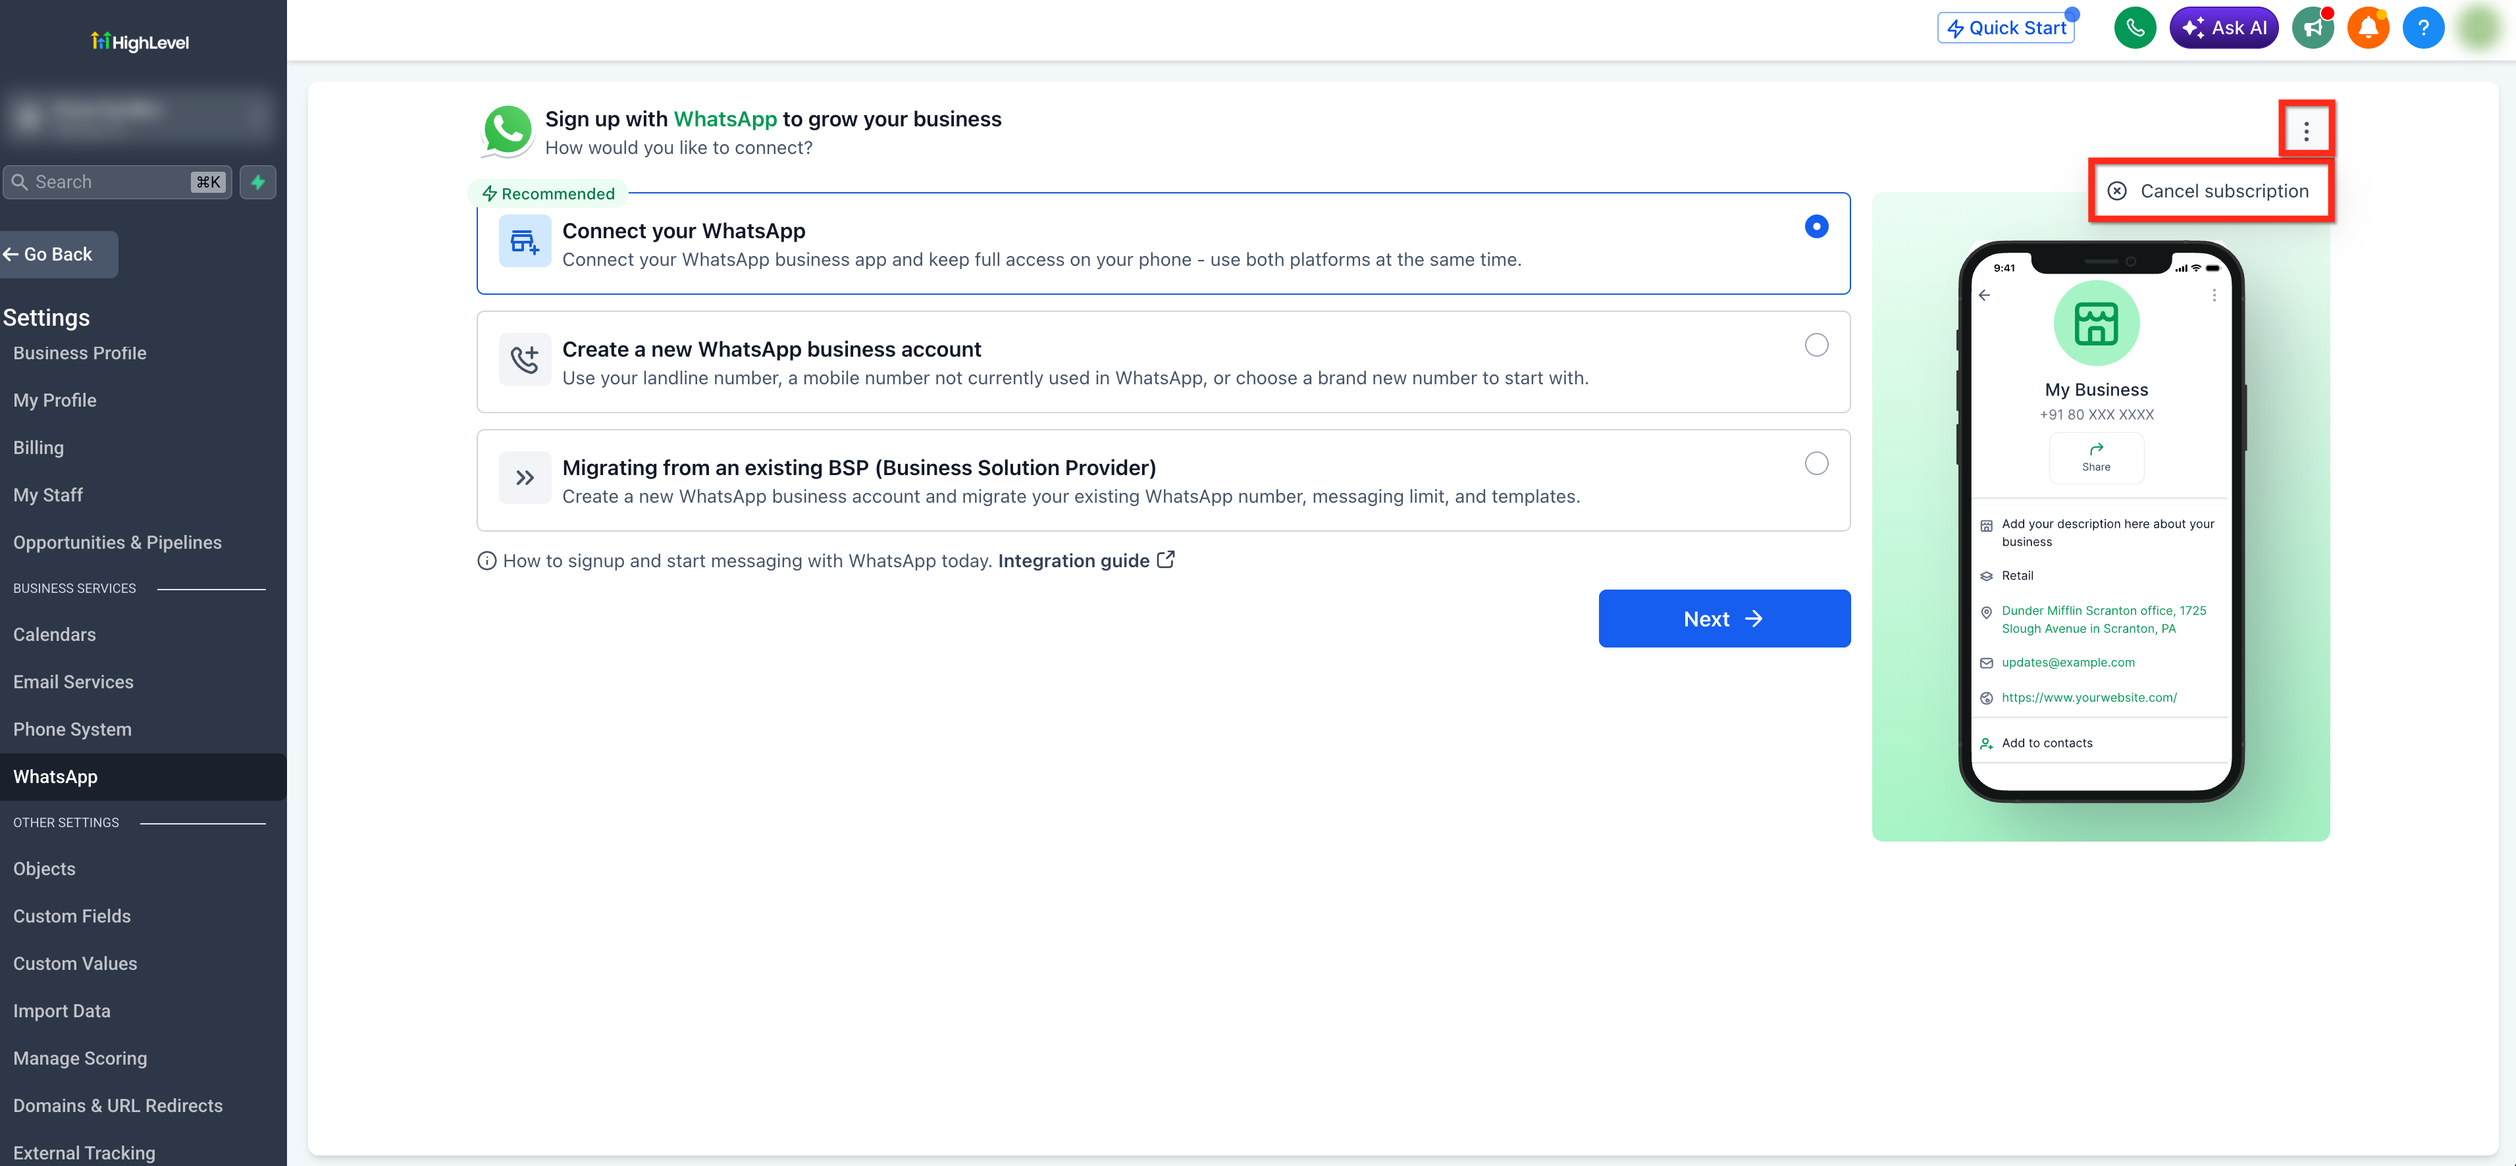Open Custom Fields settings
2516x1166 pixels.
(71, 917)
